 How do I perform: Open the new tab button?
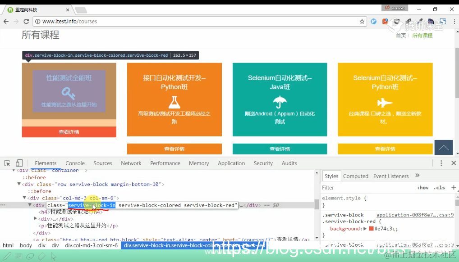[x=81, y=10]
